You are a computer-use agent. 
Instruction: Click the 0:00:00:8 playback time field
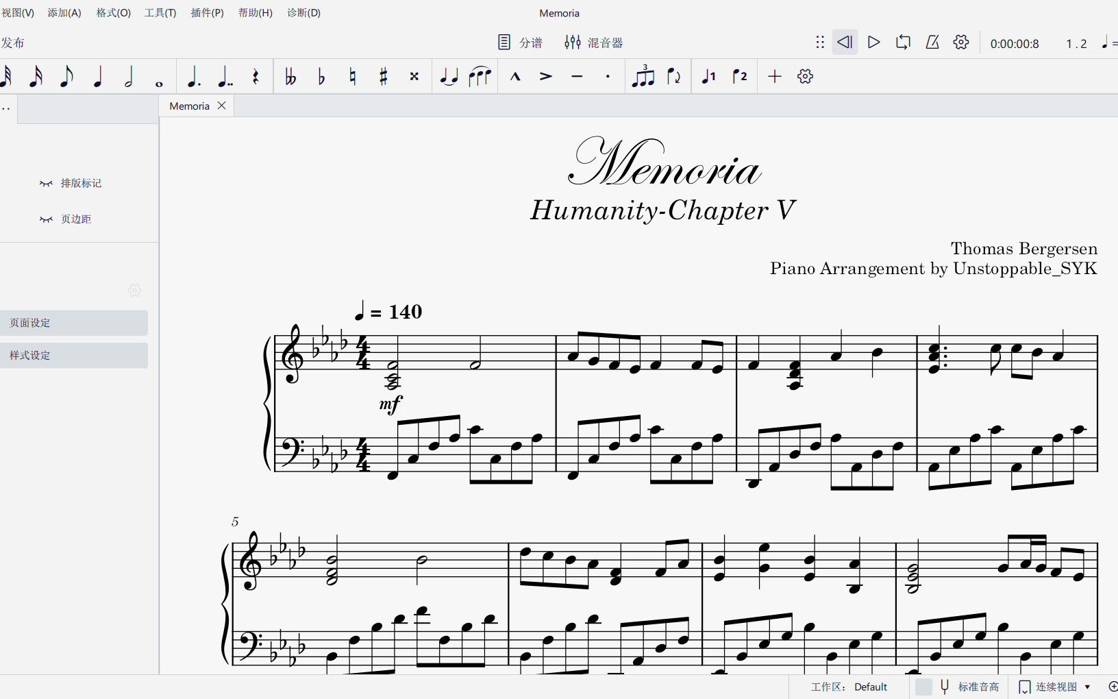(1014, 44)
